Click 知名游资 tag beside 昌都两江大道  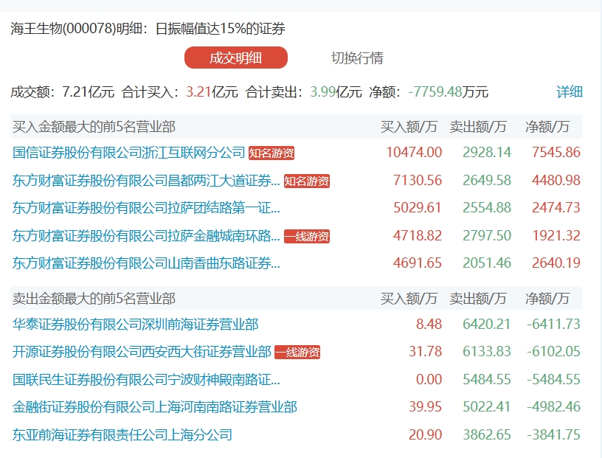point(307,181)
